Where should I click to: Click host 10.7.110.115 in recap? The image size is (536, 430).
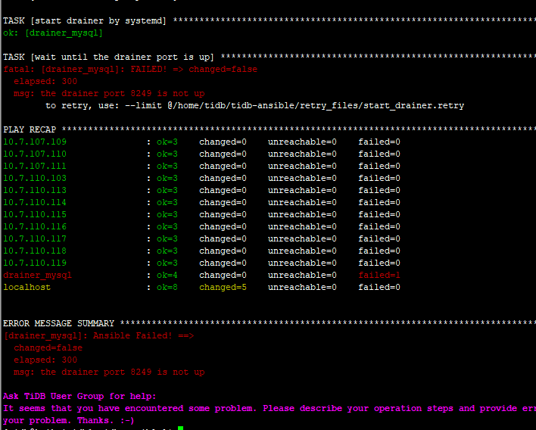click(35, 215)
